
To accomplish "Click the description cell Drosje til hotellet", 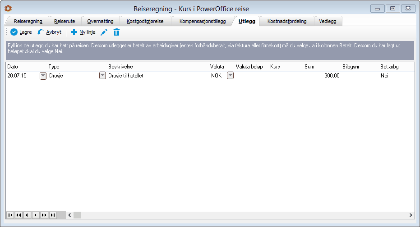I will point(125,76).
